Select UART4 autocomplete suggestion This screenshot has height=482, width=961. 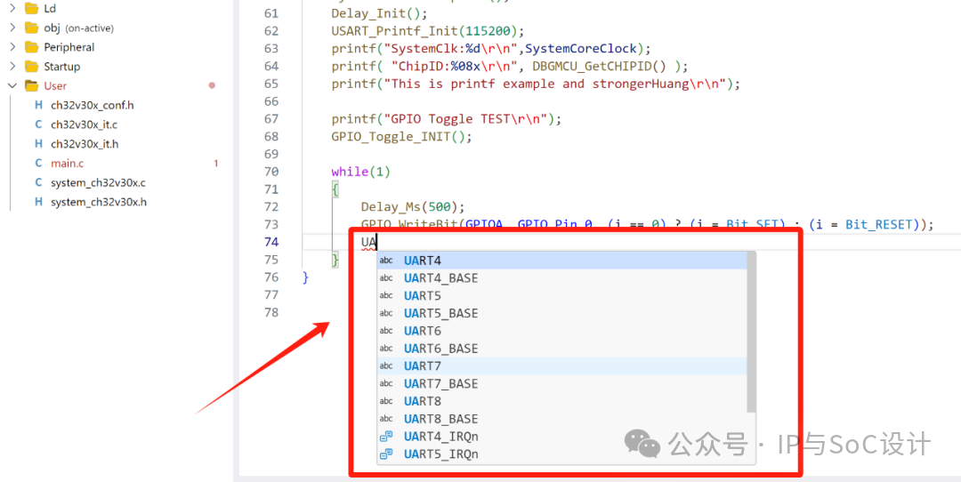[x=562, y=261]
